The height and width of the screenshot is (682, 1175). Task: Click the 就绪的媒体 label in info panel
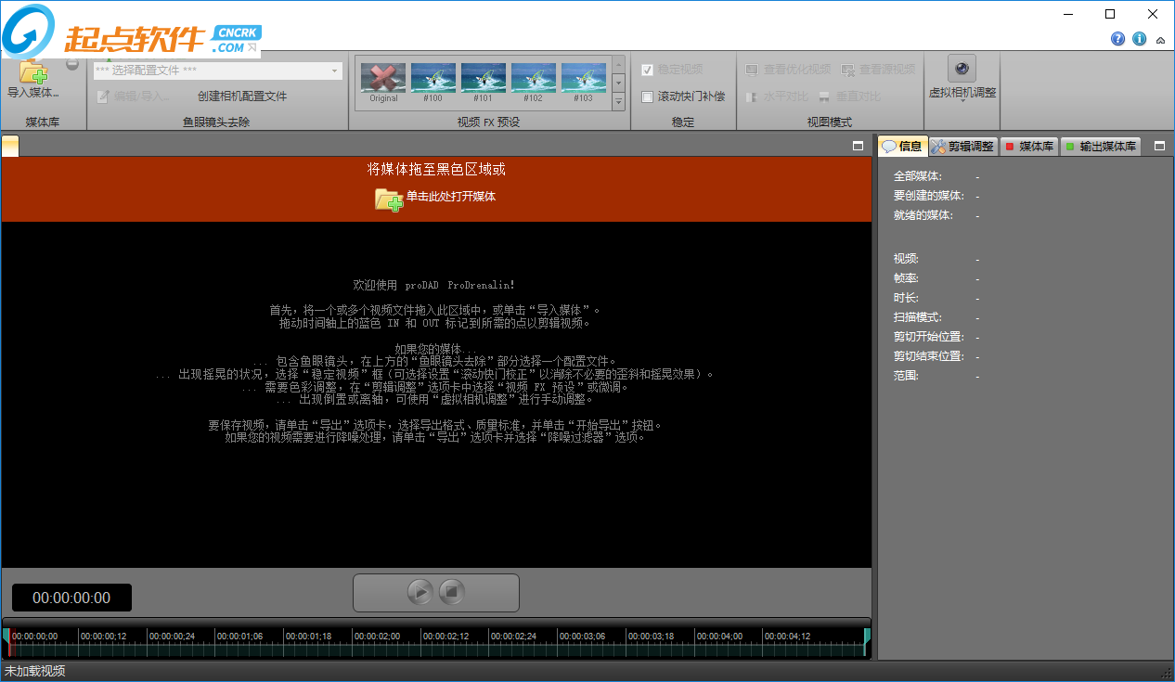923,215
